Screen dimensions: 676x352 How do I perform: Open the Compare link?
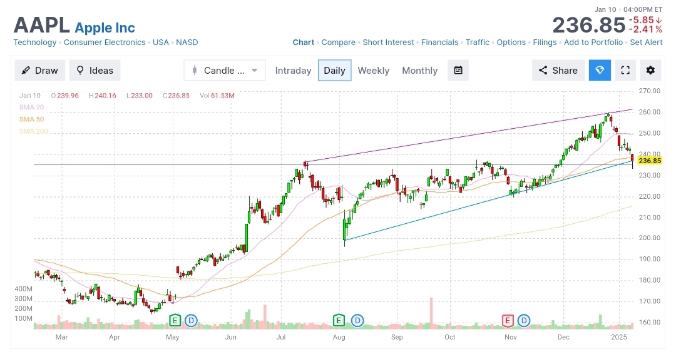(339, 43)
